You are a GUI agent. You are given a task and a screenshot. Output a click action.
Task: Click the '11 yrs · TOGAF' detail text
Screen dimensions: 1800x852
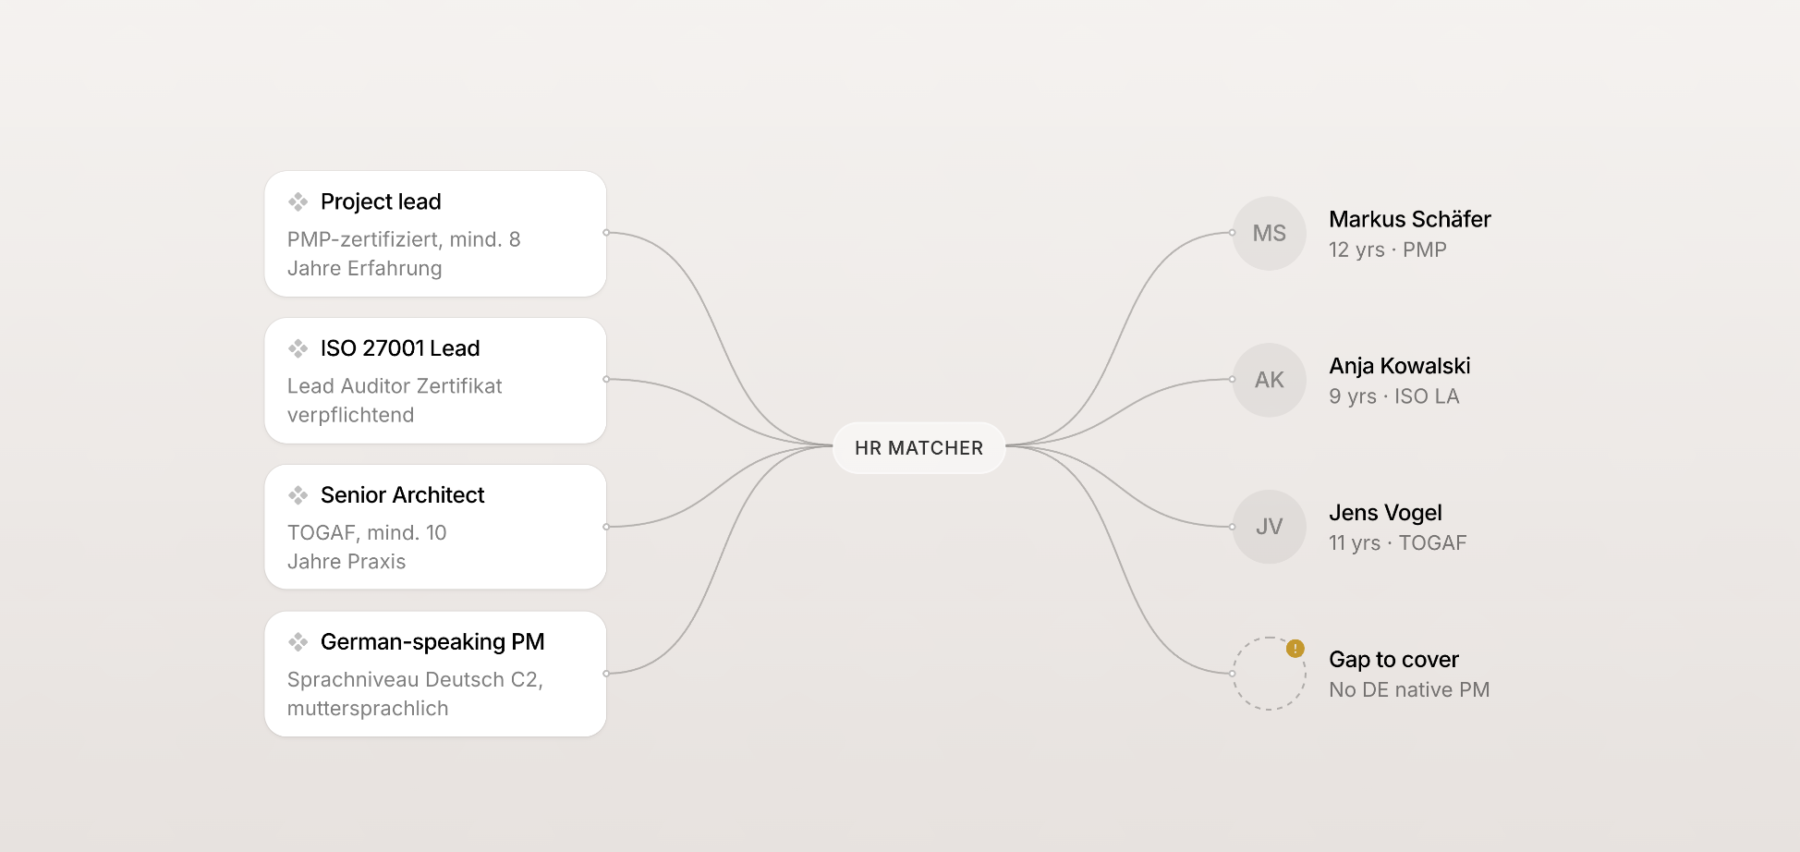(x=1398, y=543)
